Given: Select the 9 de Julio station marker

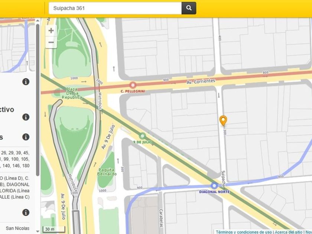Looking at the screenshot, I should pos(142,136).
